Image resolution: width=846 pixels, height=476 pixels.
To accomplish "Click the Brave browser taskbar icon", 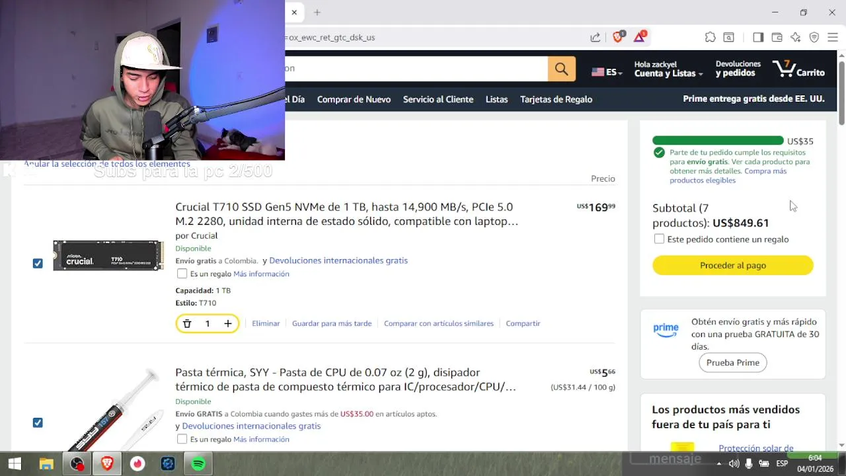I will pos(107,464).
